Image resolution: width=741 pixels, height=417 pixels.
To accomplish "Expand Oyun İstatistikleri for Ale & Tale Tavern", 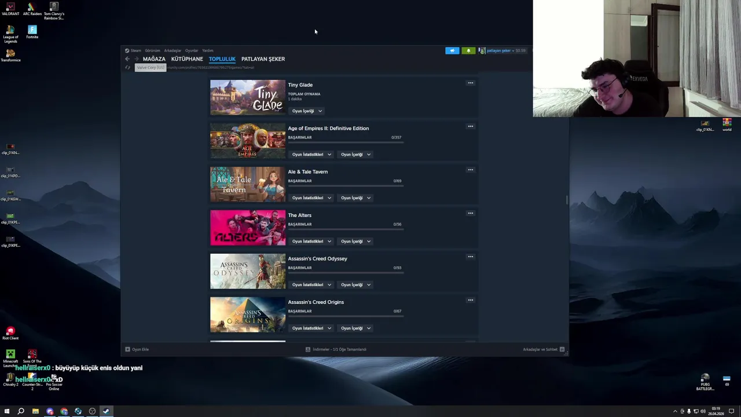I will coord(311,197).
